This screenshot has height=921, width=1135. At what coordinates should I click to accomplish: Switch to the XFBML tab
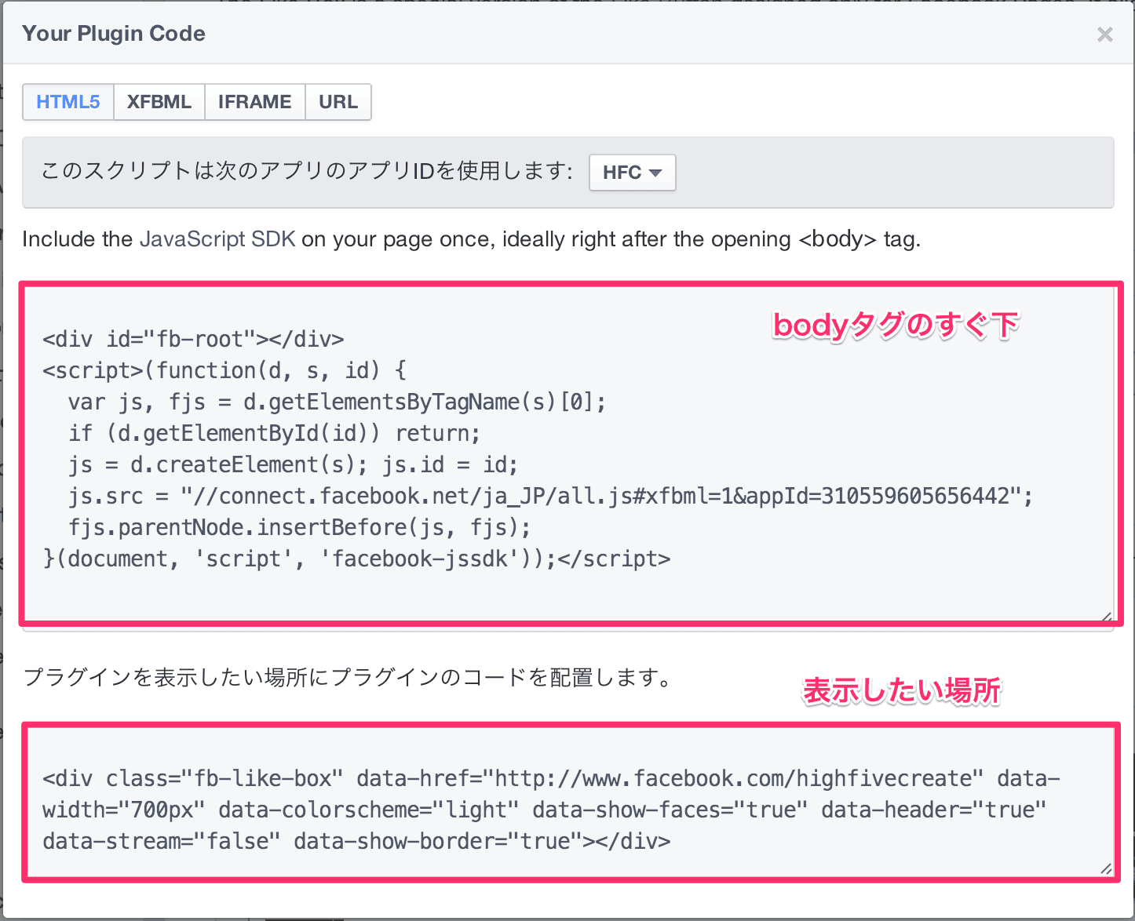click(159, 102)
